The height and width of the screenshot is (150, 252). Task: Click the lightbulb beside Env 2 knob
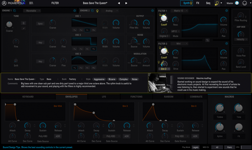coord(159,62)
